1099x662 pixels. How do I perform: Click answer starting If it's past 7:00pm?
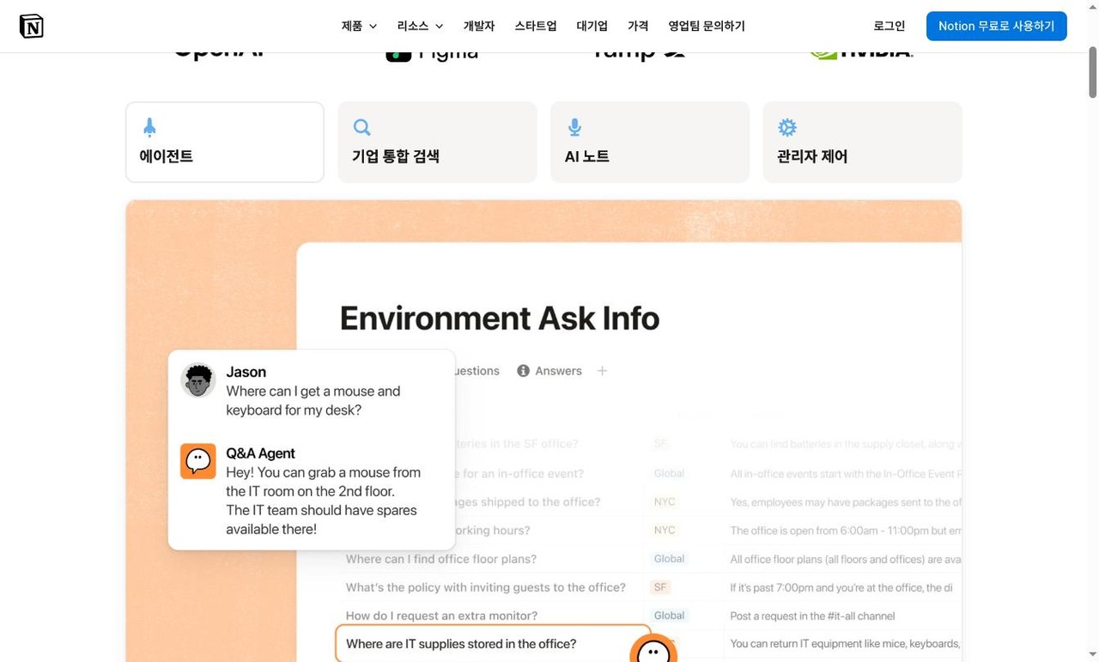pos(841,587)
